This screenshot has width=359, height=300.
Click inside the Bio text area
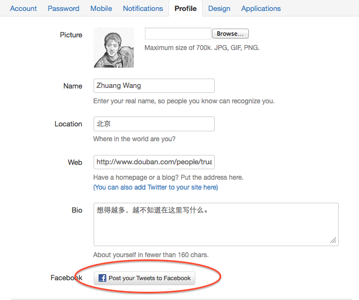pos(216,224)
